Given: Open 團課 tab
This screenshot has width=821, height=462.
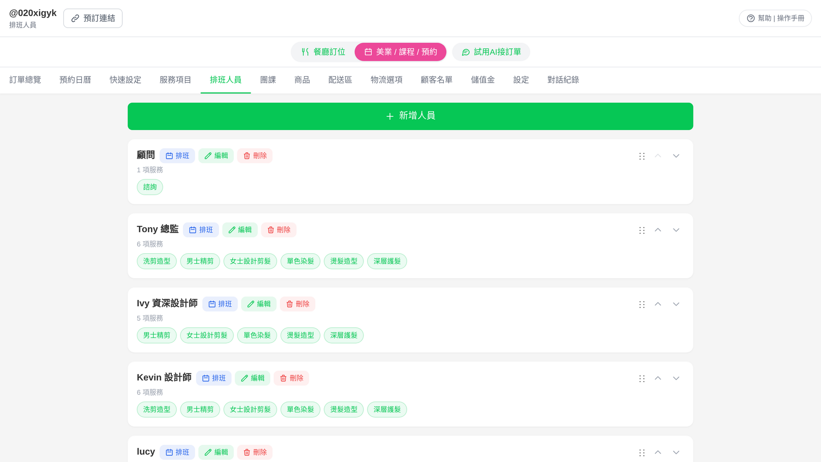Looking at the screenshot, I should (268, 80).
